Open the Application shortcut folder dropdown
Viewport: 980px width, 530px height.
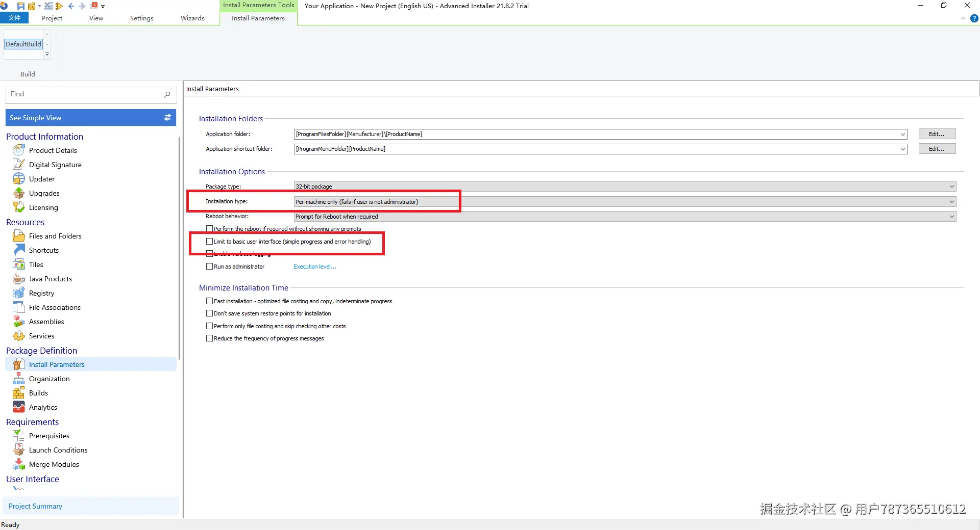coord(902,149)
